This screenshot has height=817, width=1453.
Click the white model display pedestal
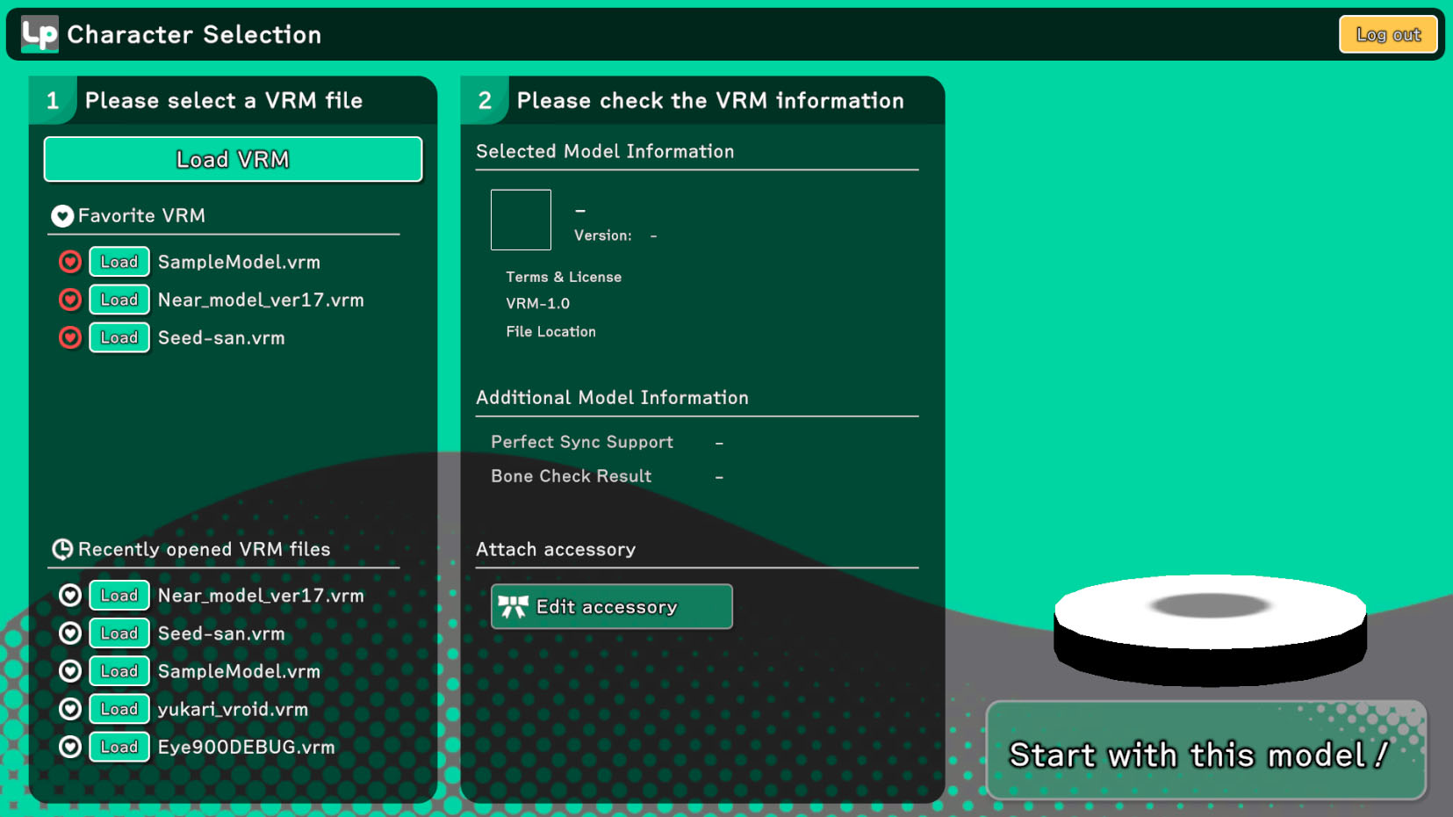pyautogui.click(x=1210, y=615)
